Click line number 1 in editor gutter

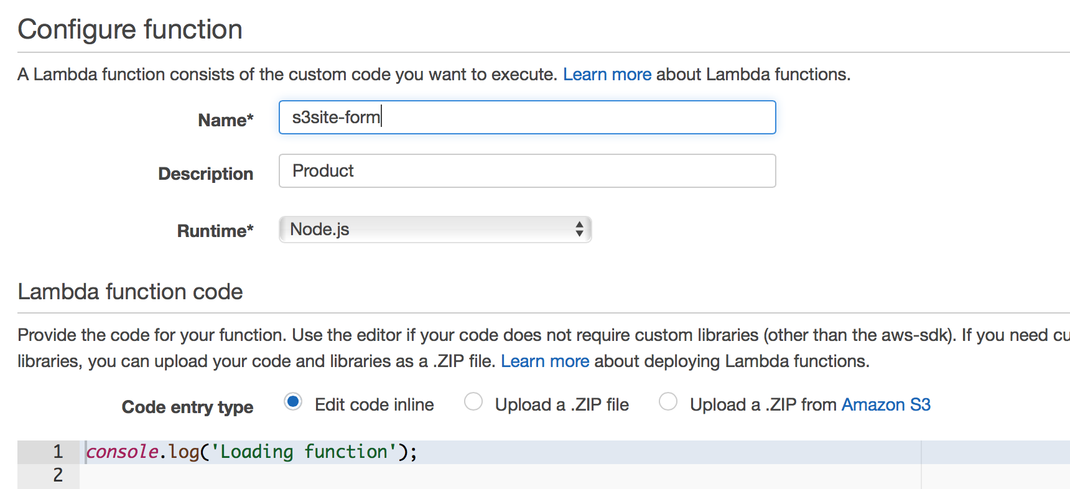pyautogui.click(x=57, y=452)
